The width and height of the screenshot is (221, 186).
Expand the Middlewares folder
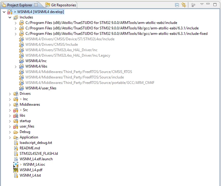tap(10, 105)
